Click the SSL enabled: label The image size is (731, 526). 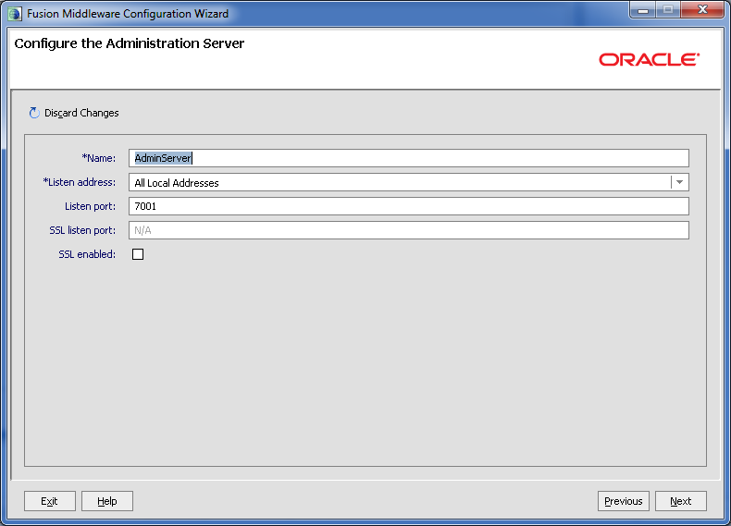(x=87, y=254)
